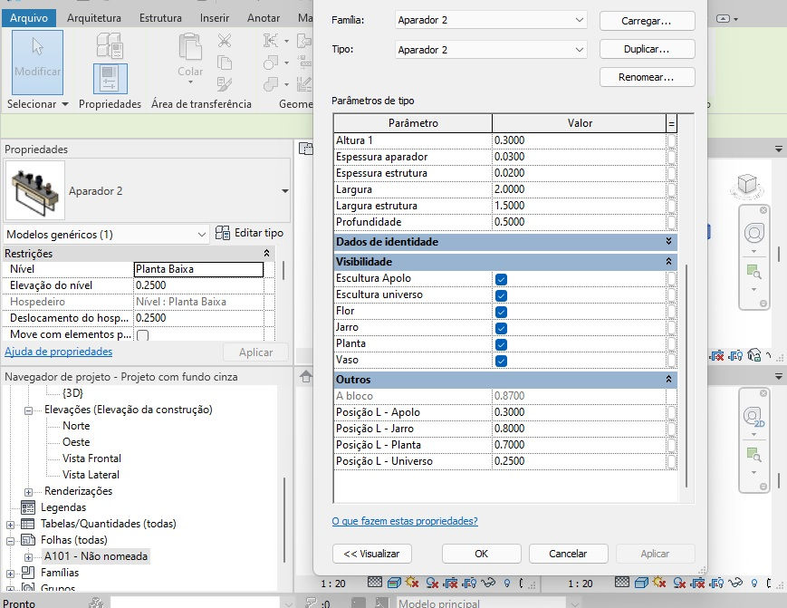Toggle the Jarro checkbox off
Screen dimensions: 787x608
pyautogui.click(x=501, y=328)
